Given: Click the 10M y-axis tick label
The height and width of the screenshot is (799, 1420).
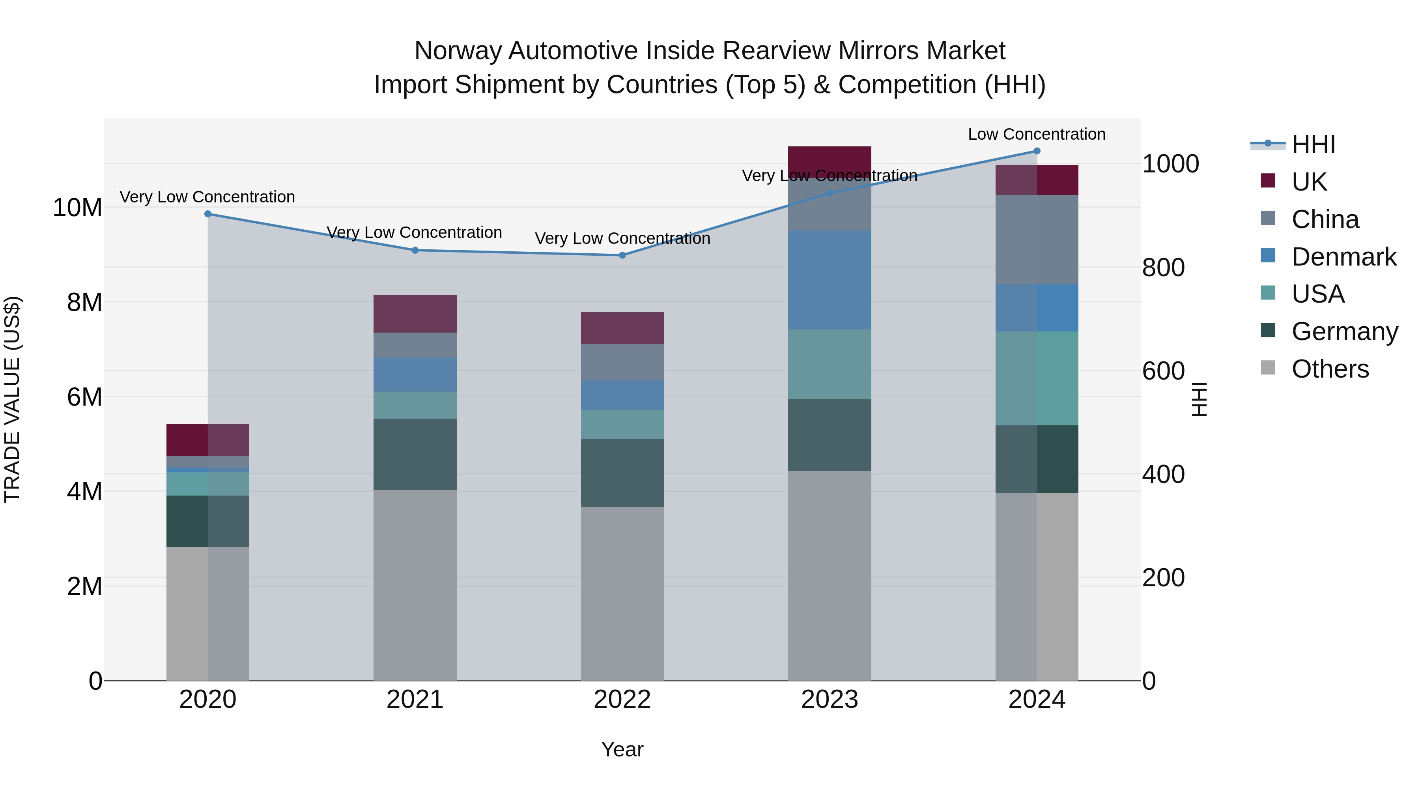Looking at the screenshot, I should click(x=77, y=208).
